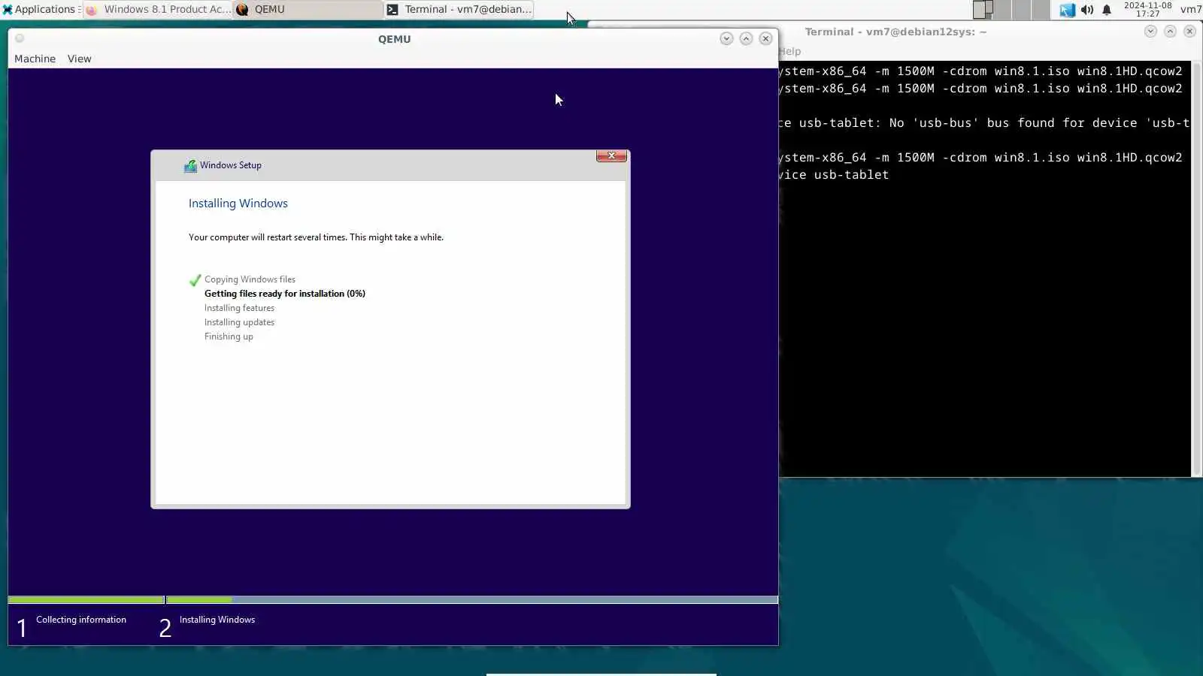Click the date and time clock
The height and width of the screenshot is (676, 1203).
pos(1147,9)
